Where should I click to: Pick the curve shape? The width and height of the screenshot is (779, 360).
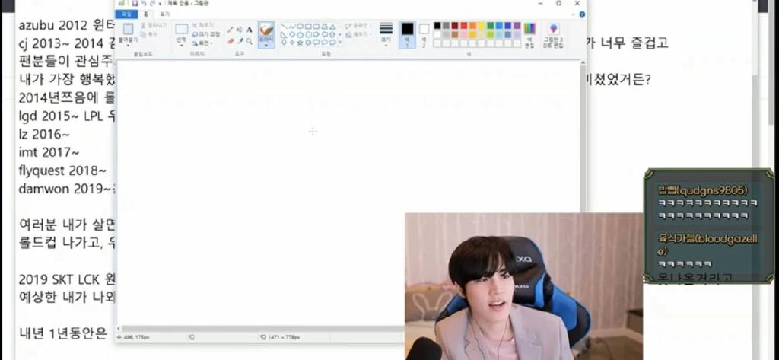(292, 27)
